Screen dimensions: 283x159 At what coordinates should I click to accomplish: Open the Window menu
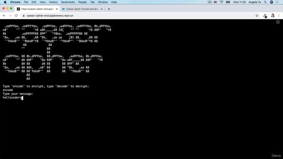(103, 2)
